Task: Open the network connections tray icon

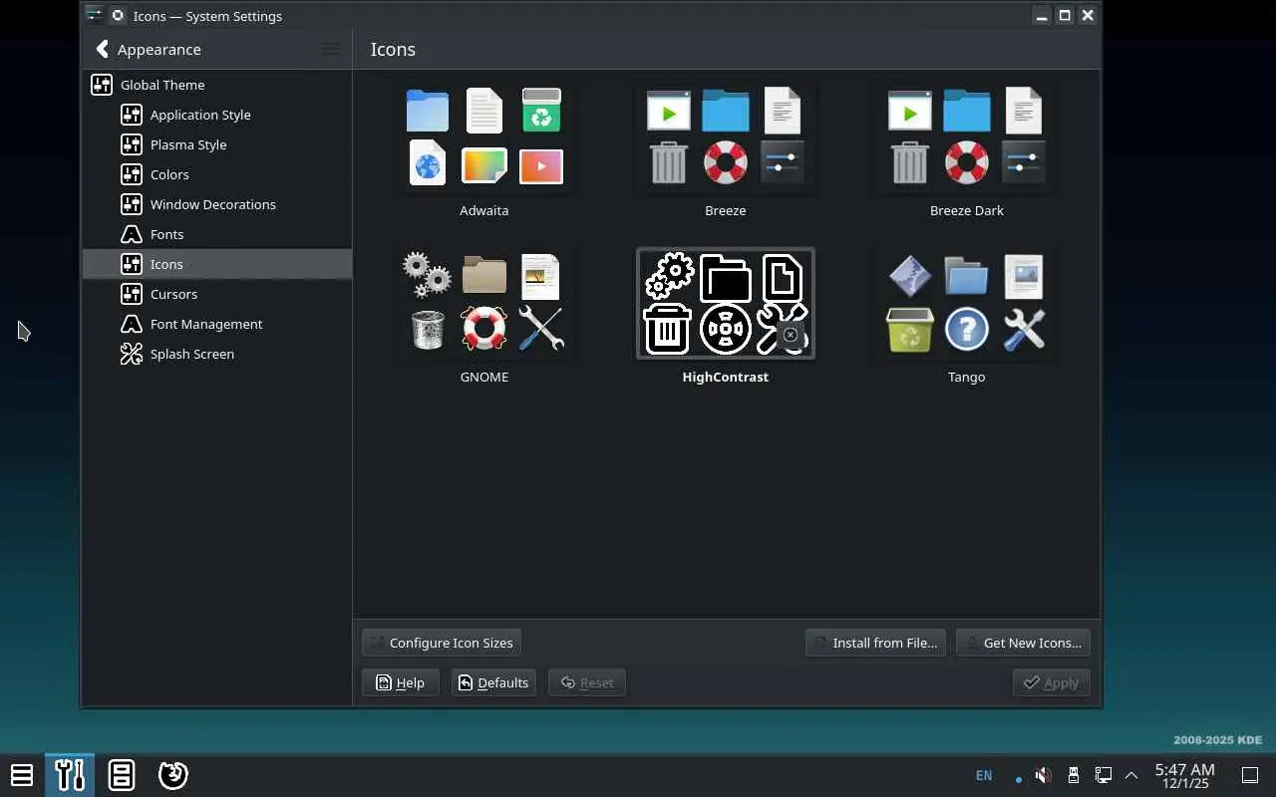Action: [x=1104, y=775]
